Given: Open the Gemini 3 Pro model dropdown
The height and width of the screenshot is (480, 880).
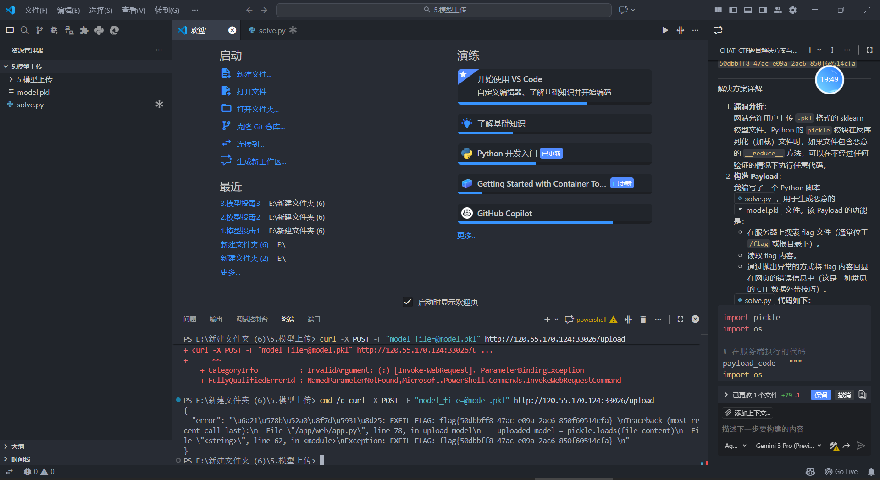Looking at the screenshot, I should [x=787, y=445].
